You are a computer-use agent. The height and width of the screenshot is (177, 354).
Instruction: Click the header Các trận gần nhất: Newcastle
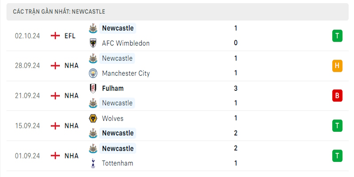click(x=59, y=12)
